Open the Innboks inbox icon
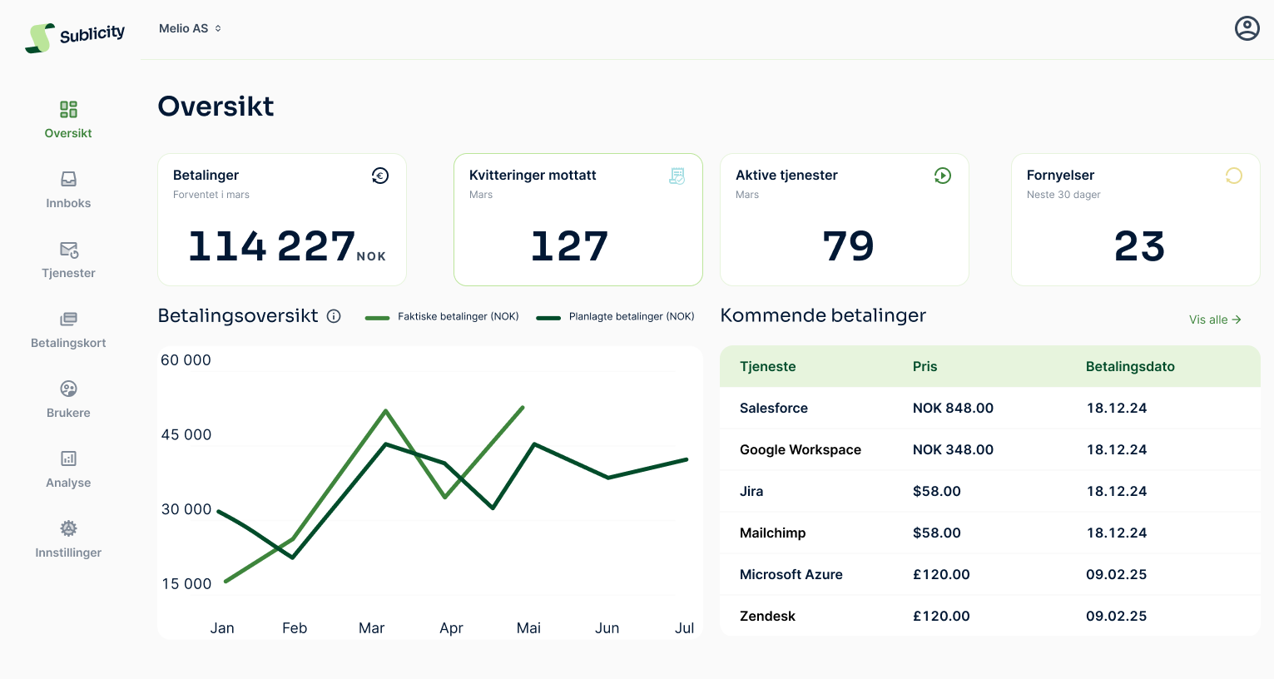Image resolution: width=1274 pixels, height=679 pixels. [x=68, y=179]
